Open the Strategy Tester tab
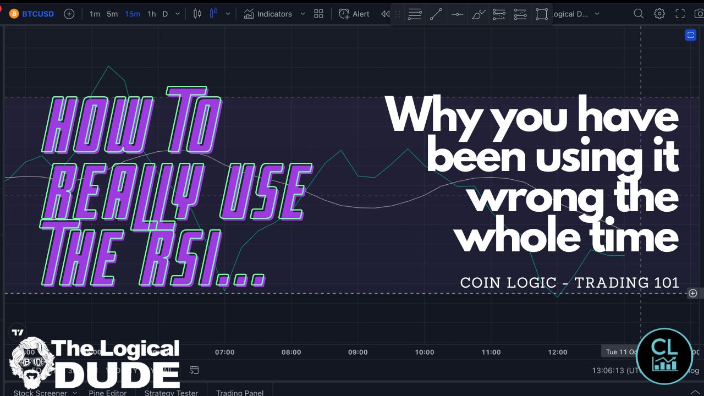Screen dimensions: 704x396 (x=171, y=392)
